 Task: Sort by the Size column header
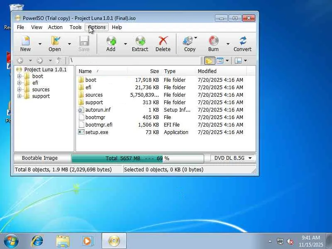click(x=144, y=71)
